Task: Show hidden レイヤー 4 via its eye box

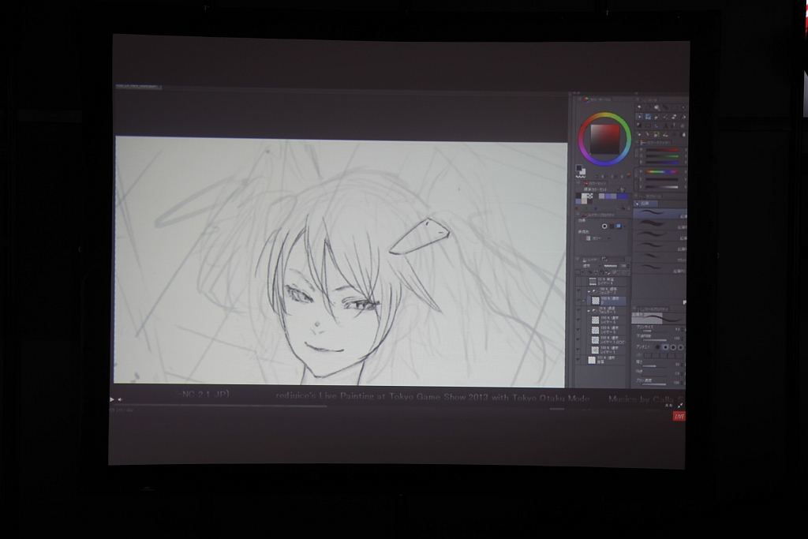Action: click(578, 282)
